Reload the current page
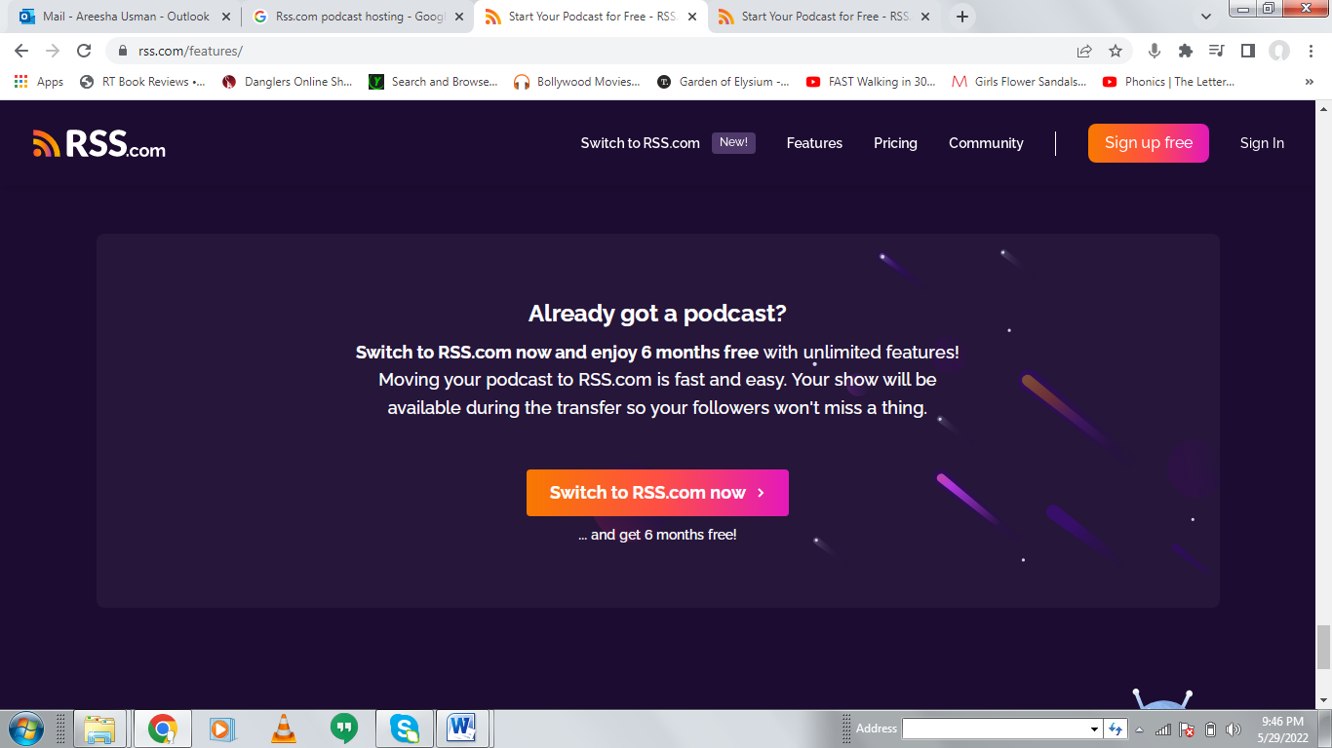 pyautogui.click(x=84, y=51)
